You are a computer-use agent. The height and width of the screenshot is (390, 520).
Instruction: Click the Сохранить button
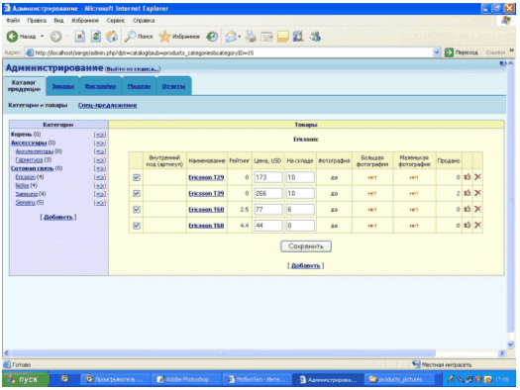coord(306,246)
